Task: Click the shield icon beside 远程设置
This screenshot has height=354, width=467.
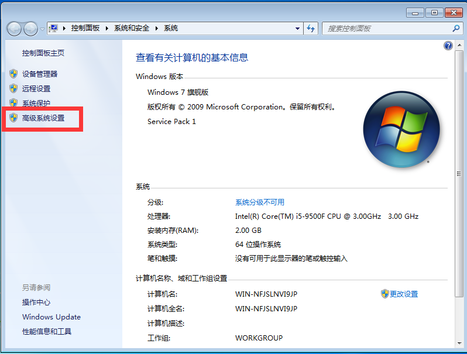Action: 13,88
